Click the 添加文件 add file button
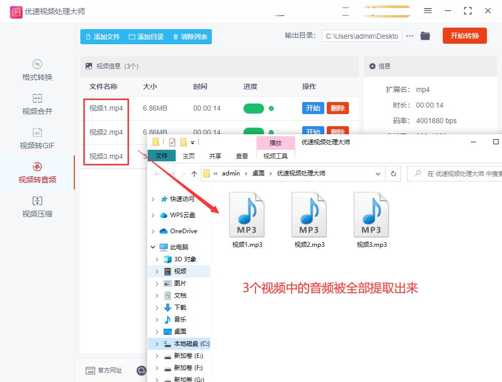Screen dimensions: 502x382 click(103, 37)
